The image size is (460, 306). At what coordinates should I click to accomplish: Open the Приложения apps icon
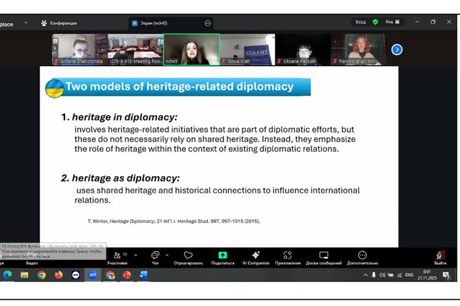click(288, 256)
